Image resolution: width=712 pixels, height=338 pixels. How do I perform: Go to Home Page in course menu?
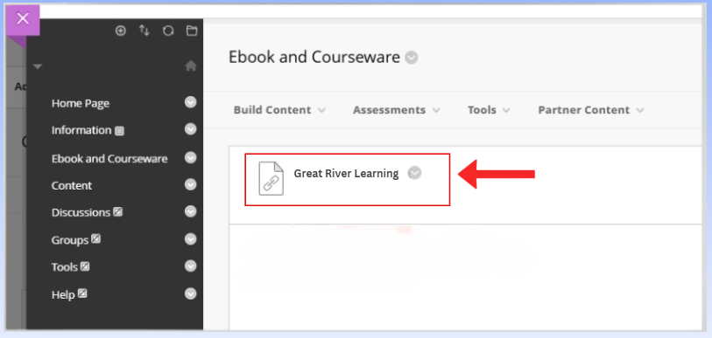pos(81,103)
